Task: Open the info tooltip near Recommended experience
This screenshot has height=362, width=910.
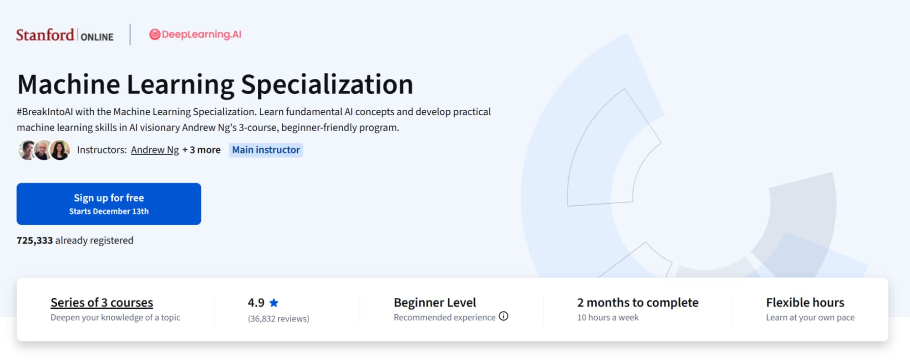Action: [x=503, y=317]
